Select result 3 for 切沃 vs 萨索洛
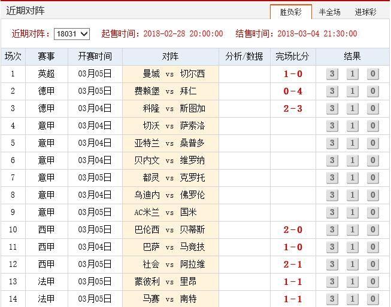The width and height of the screenshot is (391, 307). [x=332, y=126]
